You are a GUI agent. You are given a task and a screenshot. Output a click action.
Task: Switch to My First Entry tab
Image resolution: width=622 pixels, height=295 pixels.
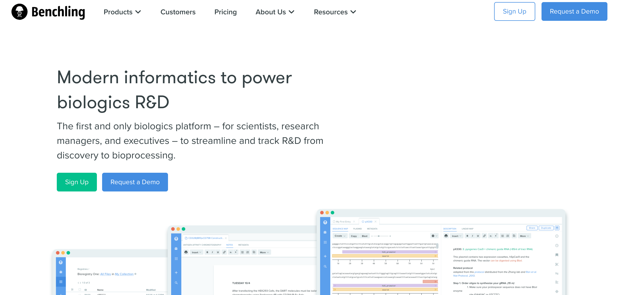click(343, 222)
